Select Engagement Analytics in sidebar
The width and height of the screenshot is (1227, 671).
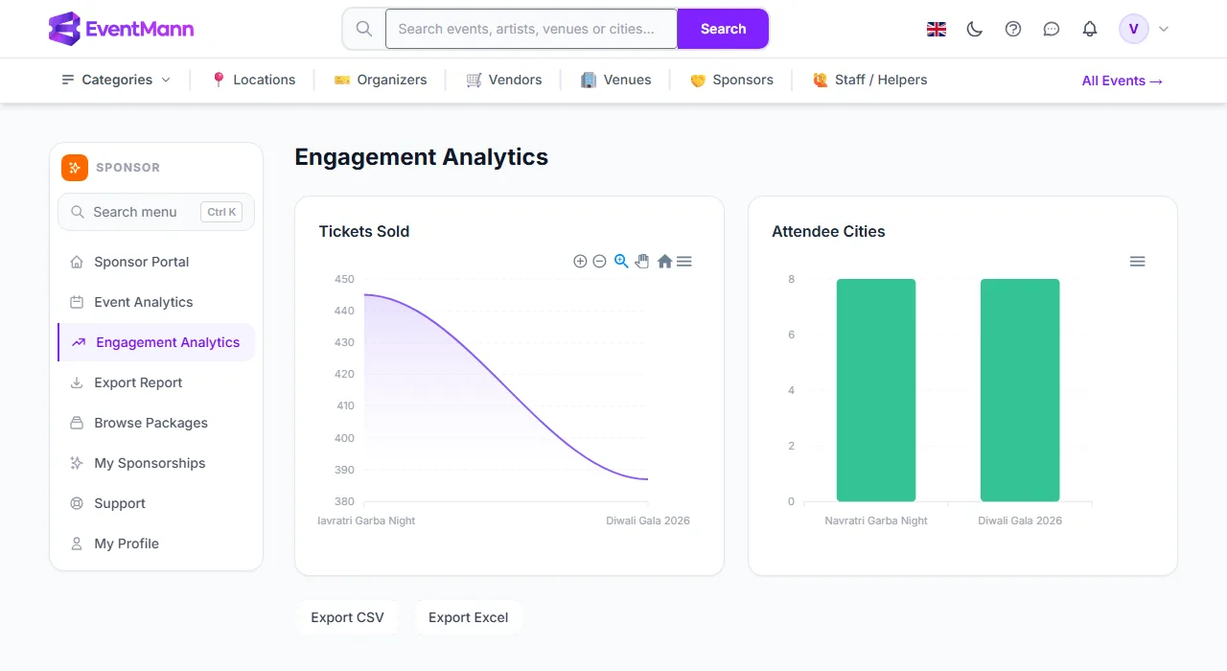tap(156, 342)
